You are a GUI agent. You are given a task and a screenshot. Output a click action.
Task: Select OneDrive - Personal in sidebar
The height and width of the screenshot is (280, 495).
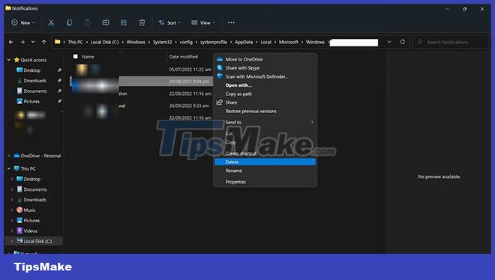click(40, 156)
